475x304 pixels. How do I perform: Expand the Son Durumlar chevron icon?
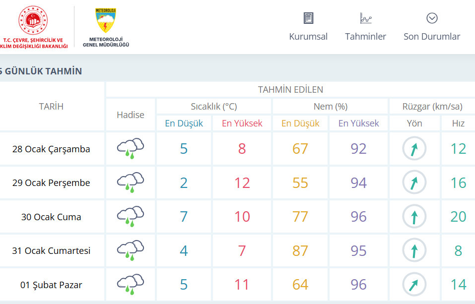(432, 18)
